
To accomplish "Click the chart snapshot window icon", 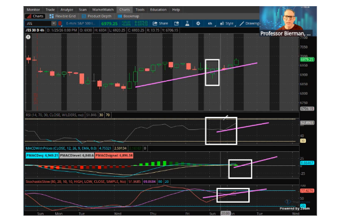I will [177, 23].
